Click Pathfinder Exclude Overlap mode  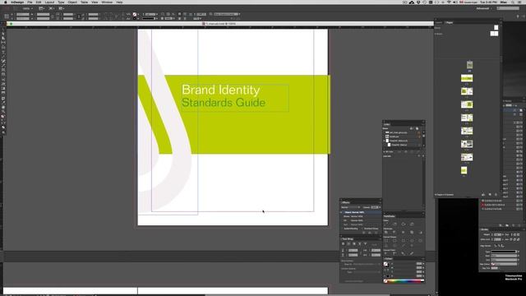(x=412, y=232)
